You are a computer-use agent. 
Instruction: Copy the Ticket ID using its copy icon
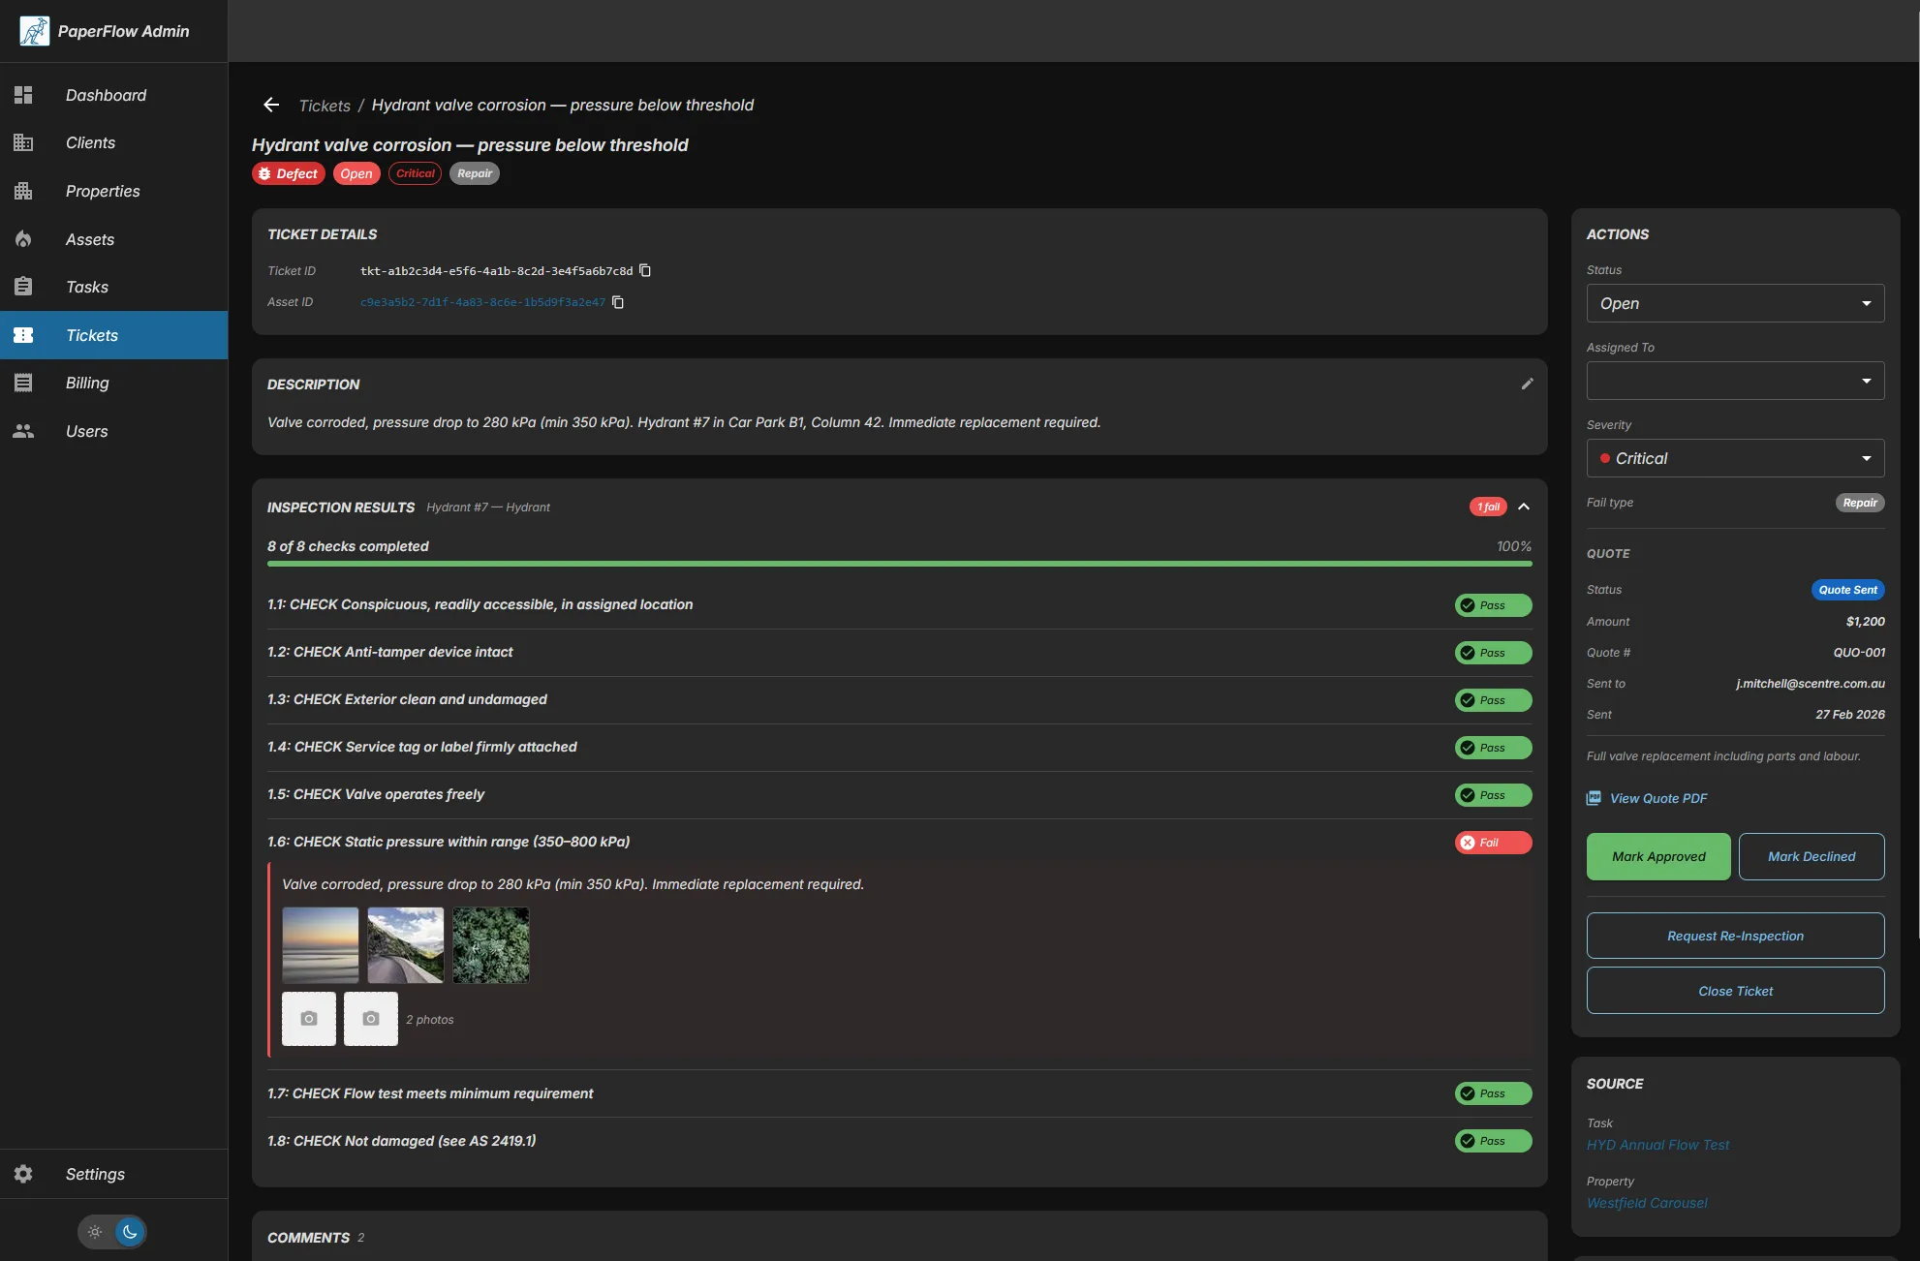tap(645, 270)
